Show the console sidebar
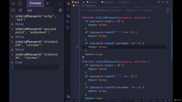Viewport: 182px width, 102px height. tap(13, 10)
